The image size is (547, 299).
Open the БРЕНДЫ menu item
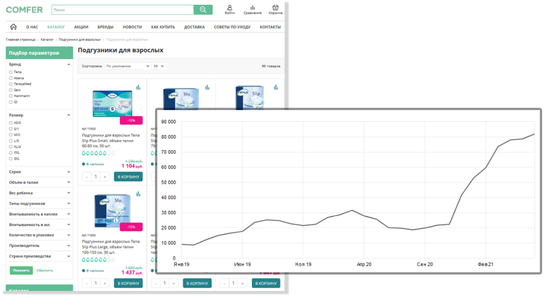click(x=105, y=27)
